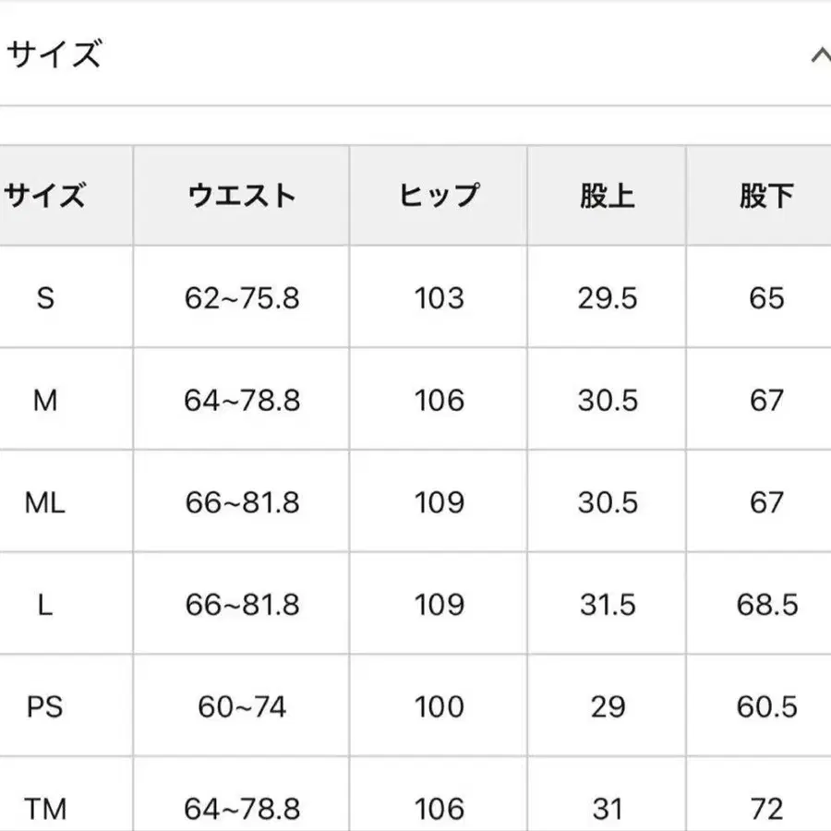Click the 股上 column header
Screen dimensions: 831x831
tap(607, 195)
